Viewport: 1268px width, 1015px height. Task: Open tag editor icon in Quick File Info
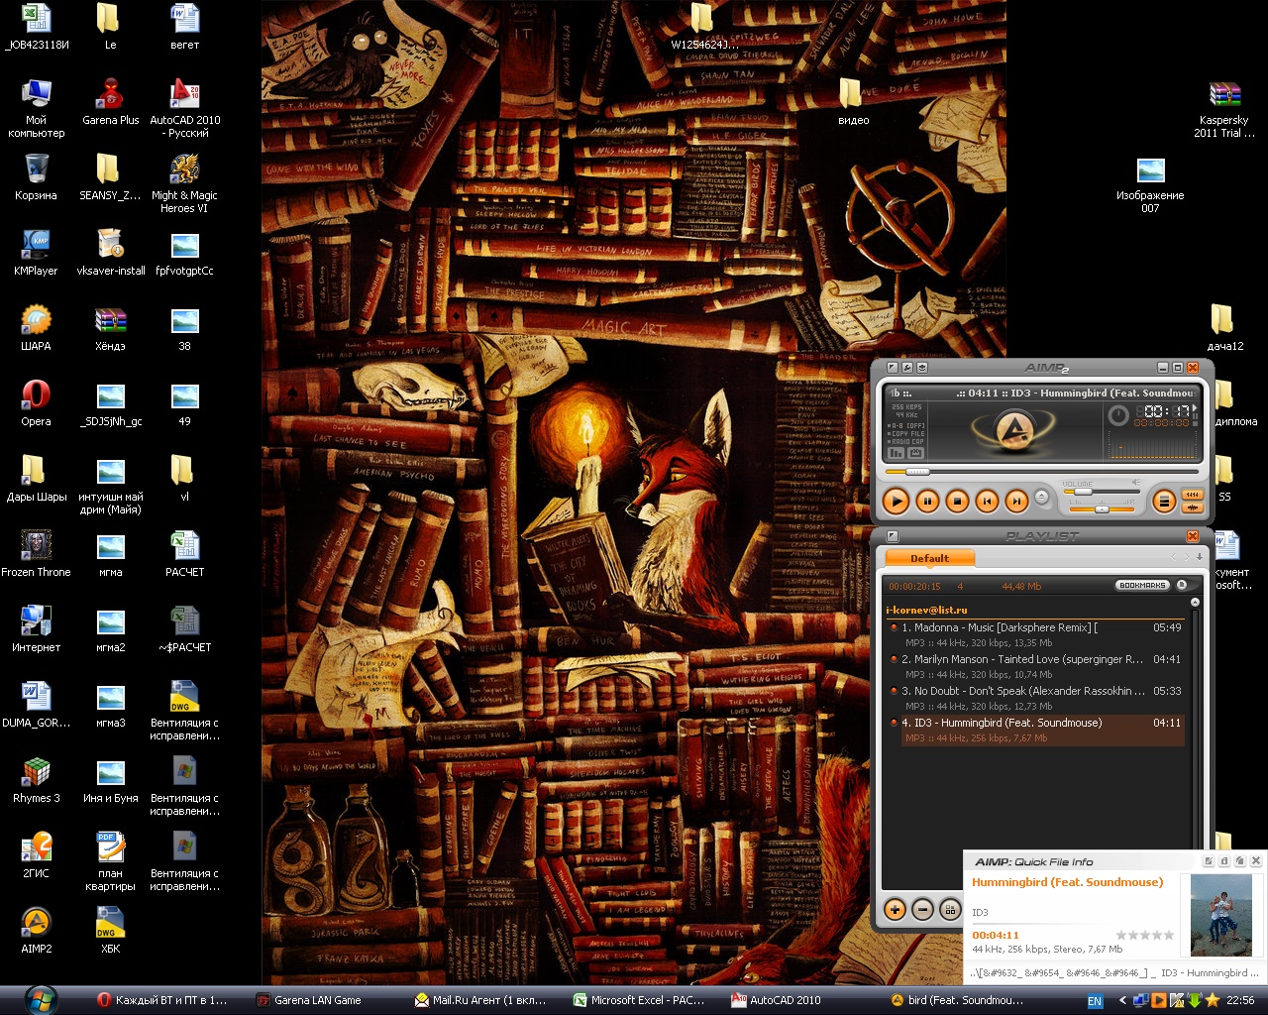coord(1210,861)
